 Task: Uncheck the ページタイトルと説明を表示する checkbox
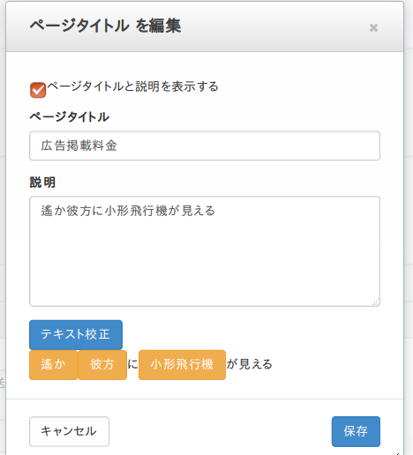38,90
